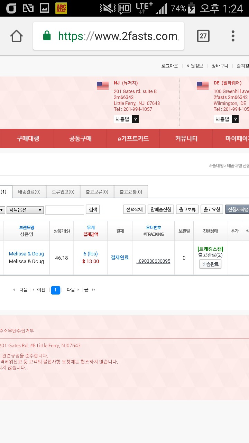Switch to the 오류입고(0) tab
Viewport: 249px width, 443px height.
click(63, 192)
